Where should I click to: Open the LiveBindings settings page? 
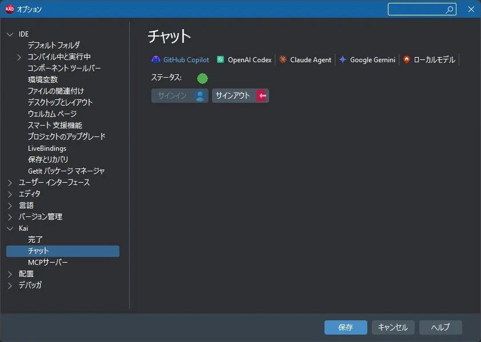(47, 148)
